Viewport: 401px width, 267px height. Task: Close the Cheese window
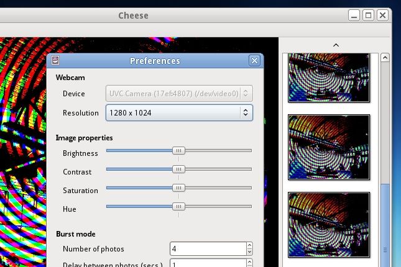382,16
